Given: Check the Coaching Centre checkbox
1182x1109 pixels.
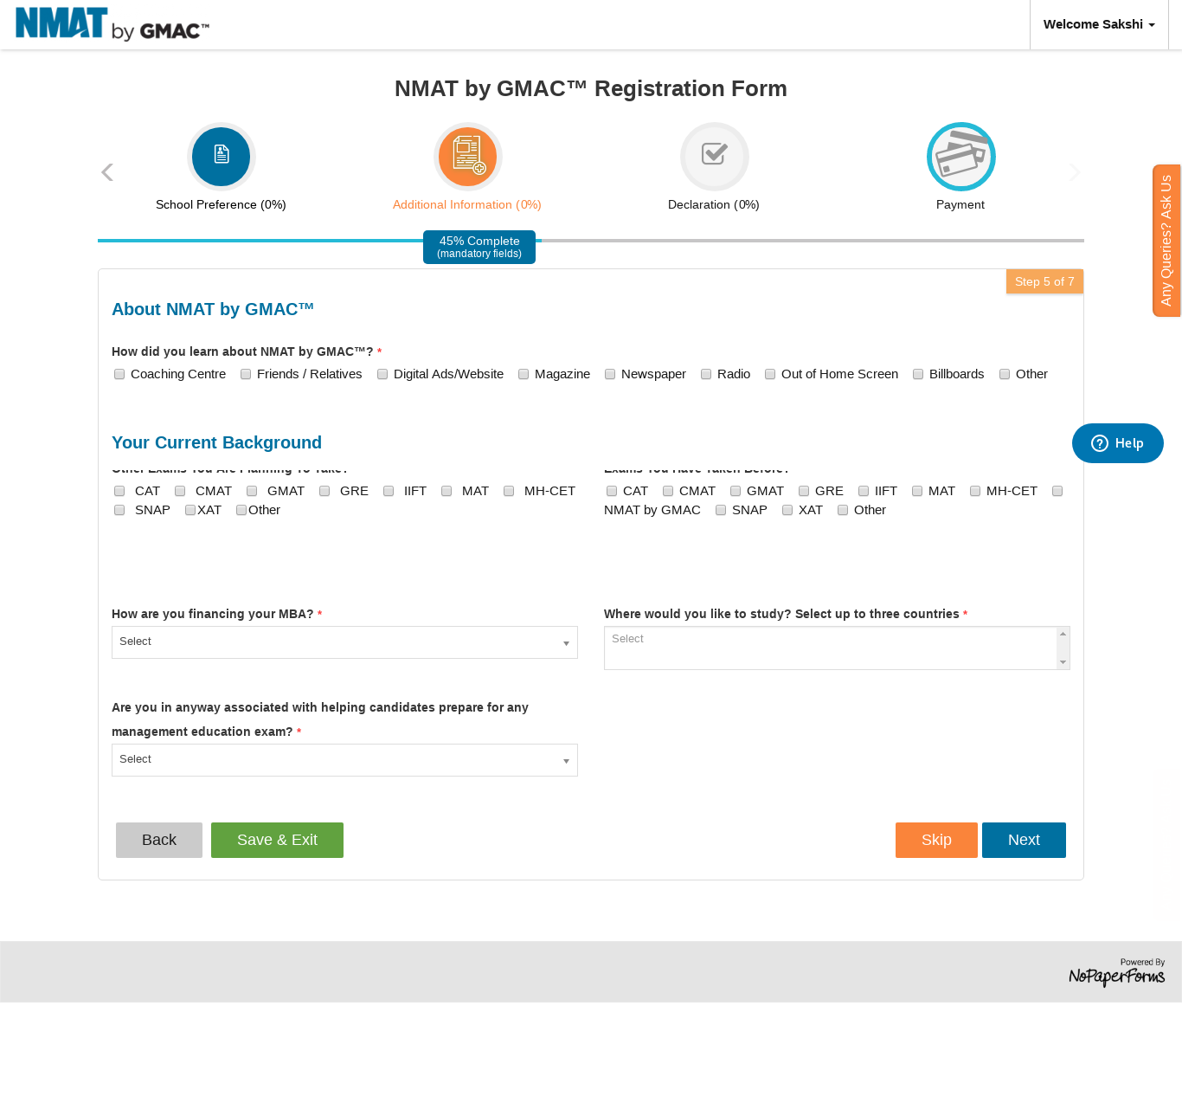Looking at the screenshot, I should coord(119,374).
